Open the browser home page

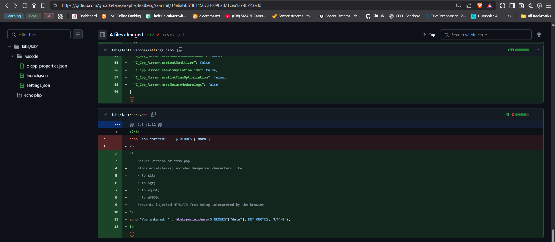pyautogui.click(x=34, y=5)
